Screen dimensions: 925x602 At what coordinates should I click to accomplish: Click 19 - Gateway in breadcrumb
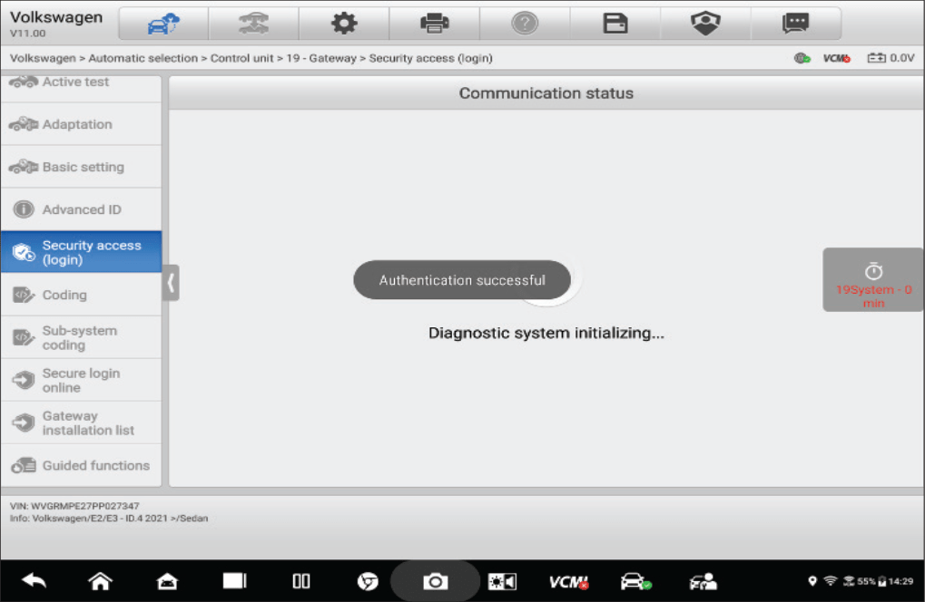pyautogui.click(x=321, y=58)
